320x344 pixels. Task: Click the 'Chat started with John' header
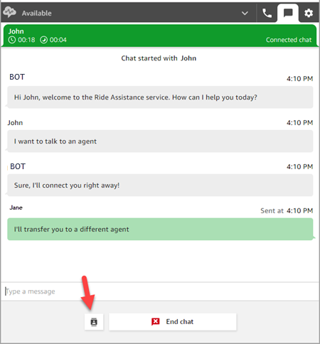pos(159,58)
